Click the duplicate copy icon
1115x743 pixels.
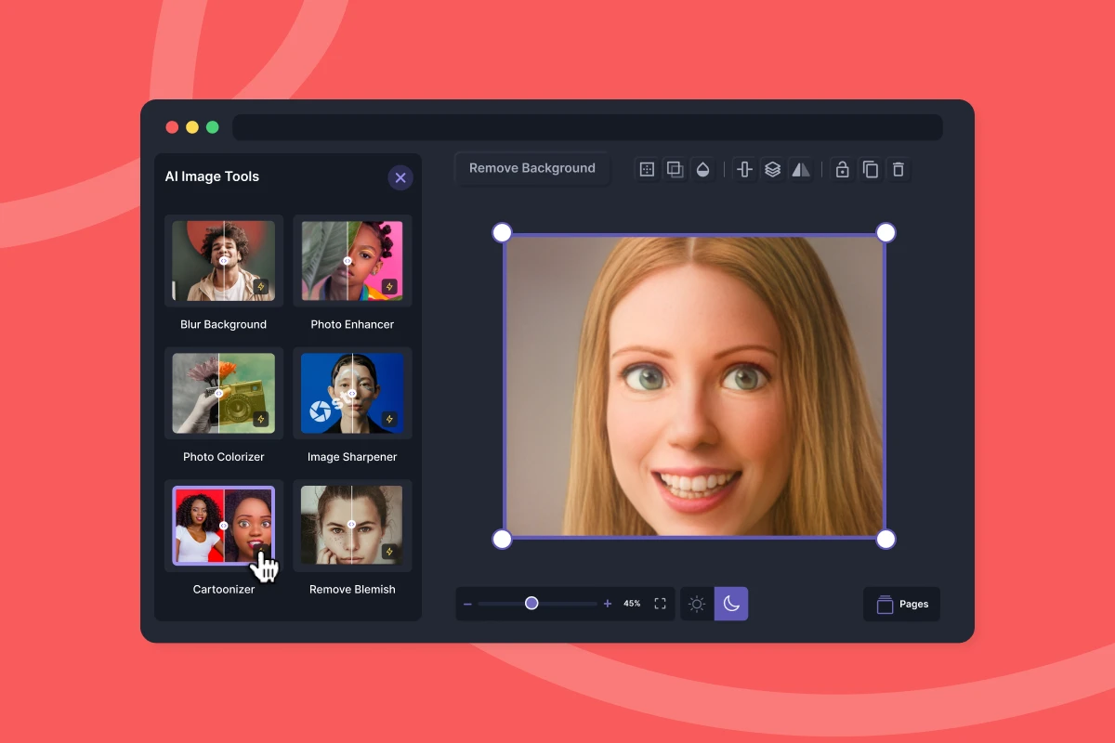coord(871,169)
